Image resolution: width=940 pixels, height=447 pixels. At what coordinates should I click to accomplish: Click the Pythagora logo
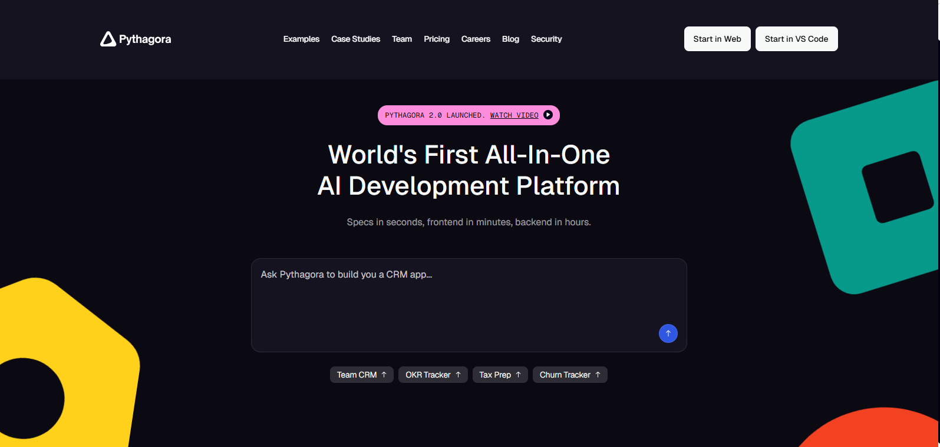[136, 39]
